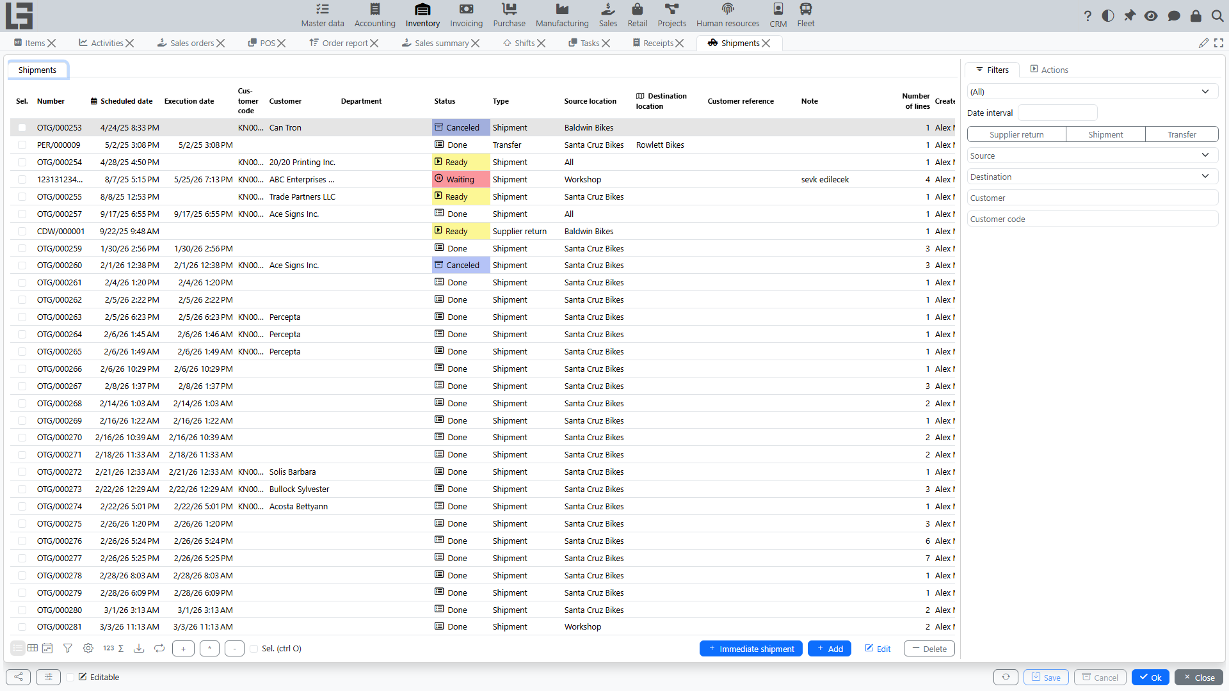Open the CRM module
This screenshot has width=1229, height=691.
click(x=778, y=15)
